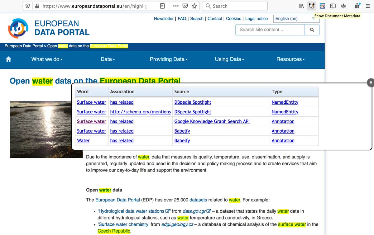Click the gift What's New icon

tap(358, 6)
